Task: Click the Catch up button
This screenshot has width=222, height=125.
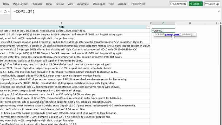Action: click(x=212, y=4)
